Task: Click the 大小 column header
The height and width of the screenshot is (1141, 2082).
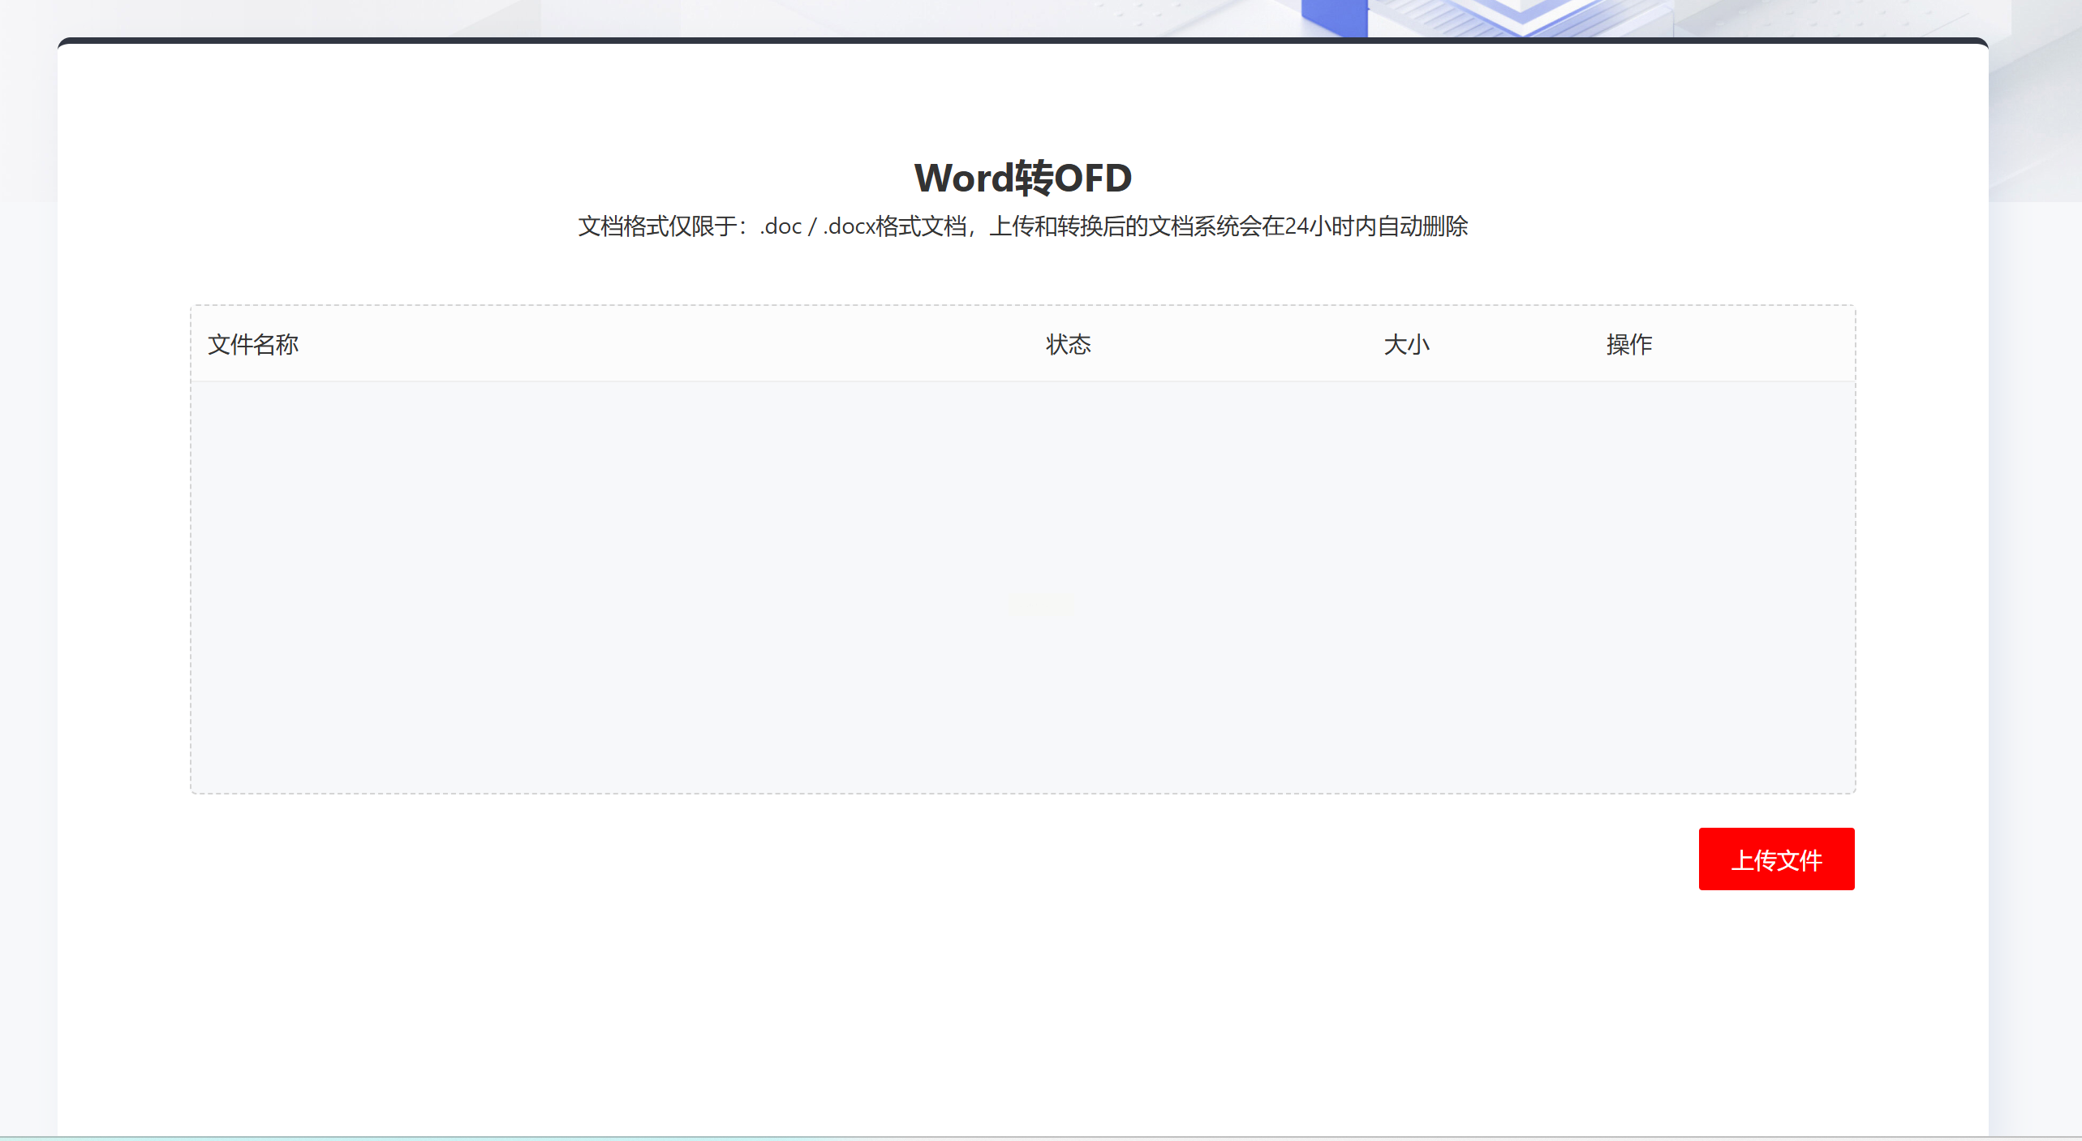Action: [1405, 344]
